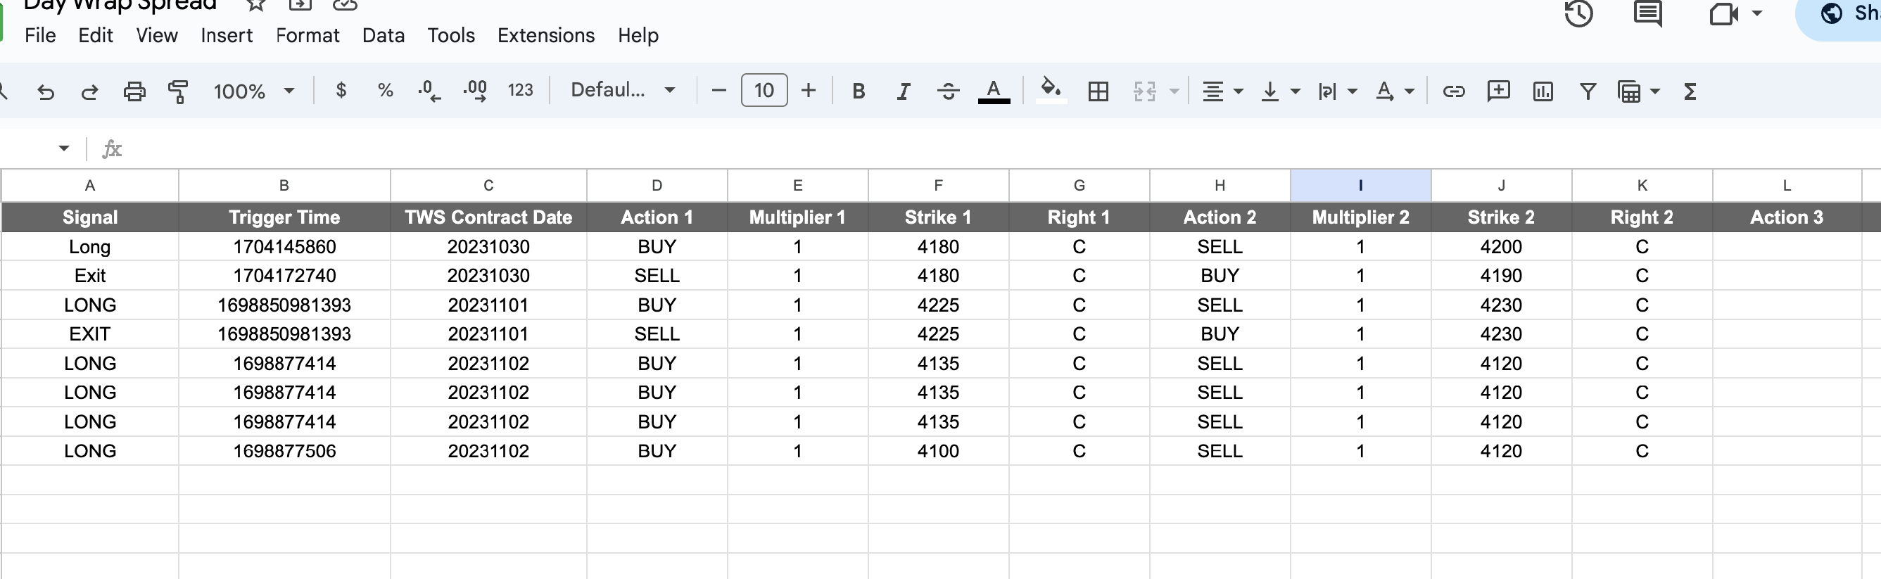Image resolution: width=1881 pixels, height=579 pixels.
Task: Open the comments history icon
Action: [1647, 14]
